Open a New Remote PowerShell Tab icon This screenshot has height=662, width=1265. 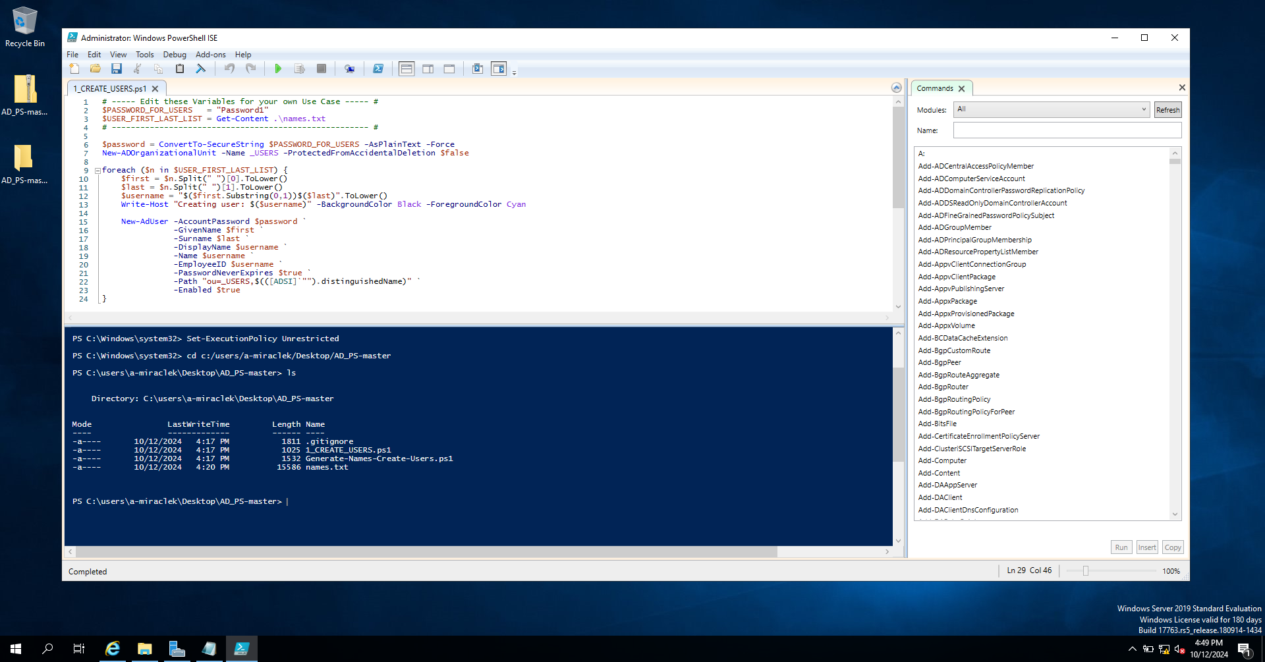[x=350, y=69]
